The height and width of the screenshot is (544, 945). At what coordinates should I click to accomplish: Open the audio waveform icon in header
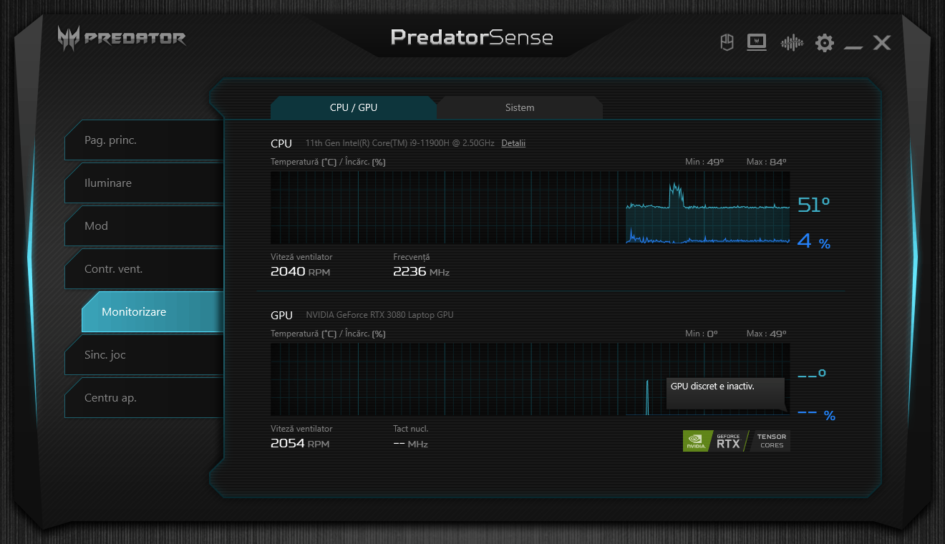(x=792, y=43)
